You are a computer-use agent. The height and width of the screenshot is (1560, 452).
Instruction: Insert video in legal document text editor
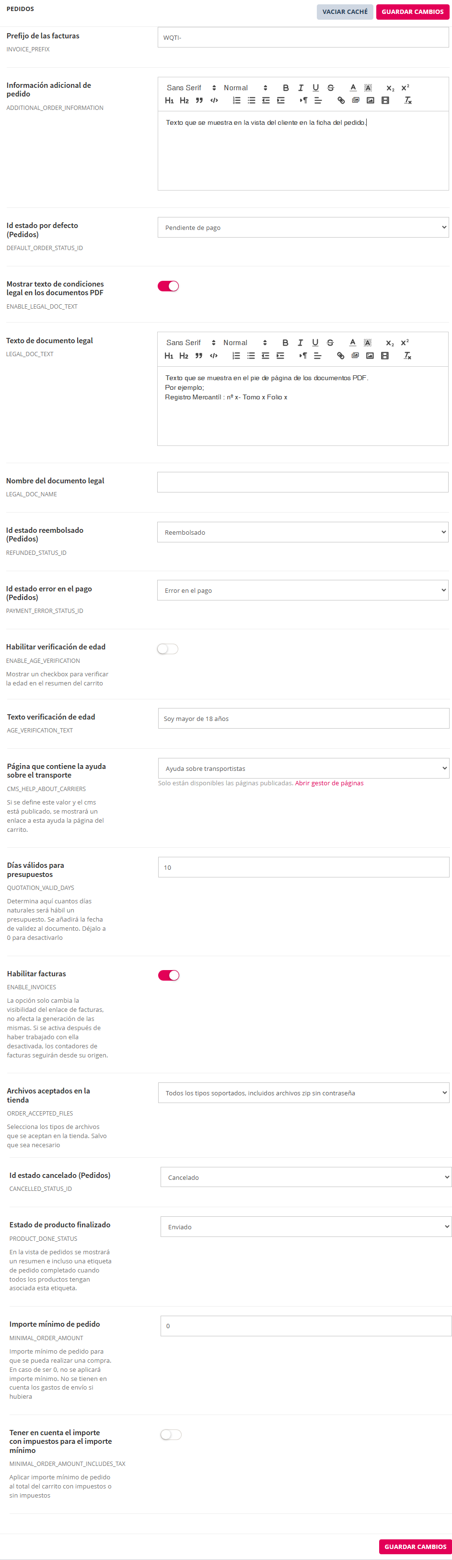[385, 356]
